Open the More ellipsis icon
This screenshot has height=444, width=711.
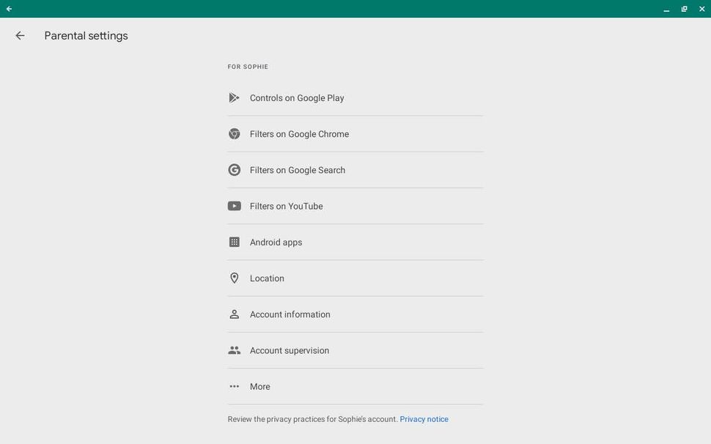coord(234,386)
